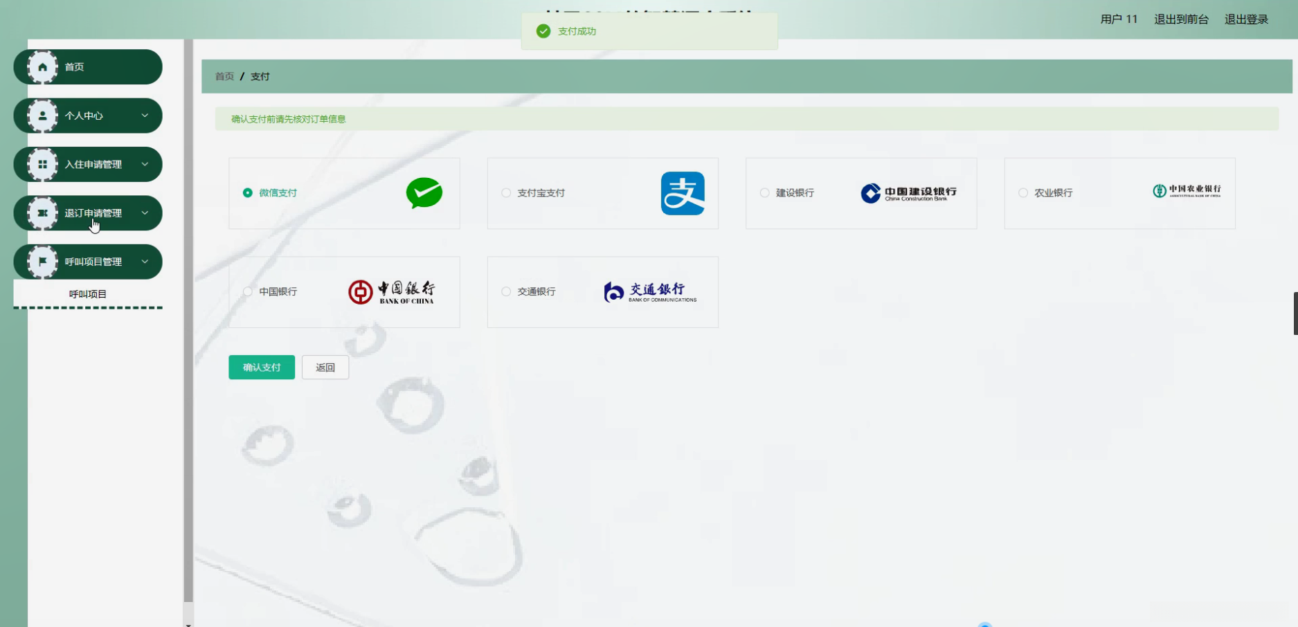Viewport: 1298px width, 627px height.
Task: Click the WeChat Pay logo
Action: [424, 193]
